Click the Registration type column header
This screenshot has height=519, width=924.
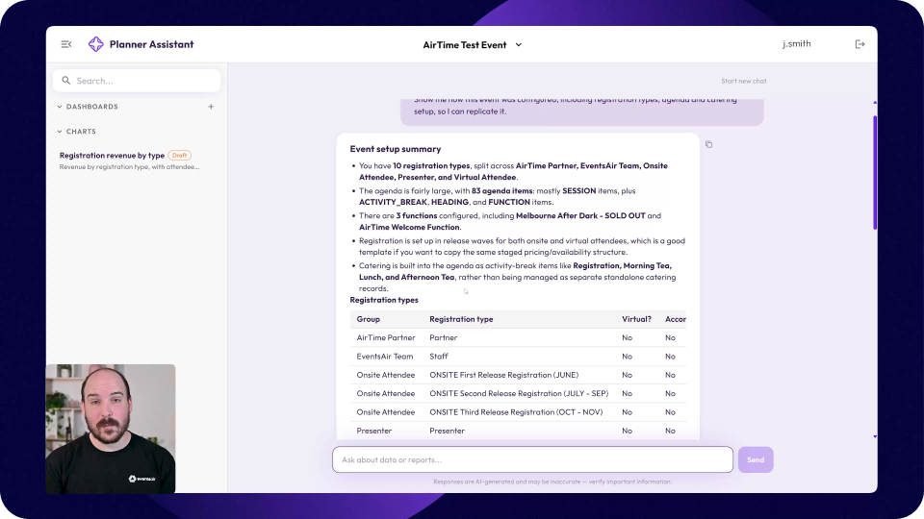click(x=461, y=319)
